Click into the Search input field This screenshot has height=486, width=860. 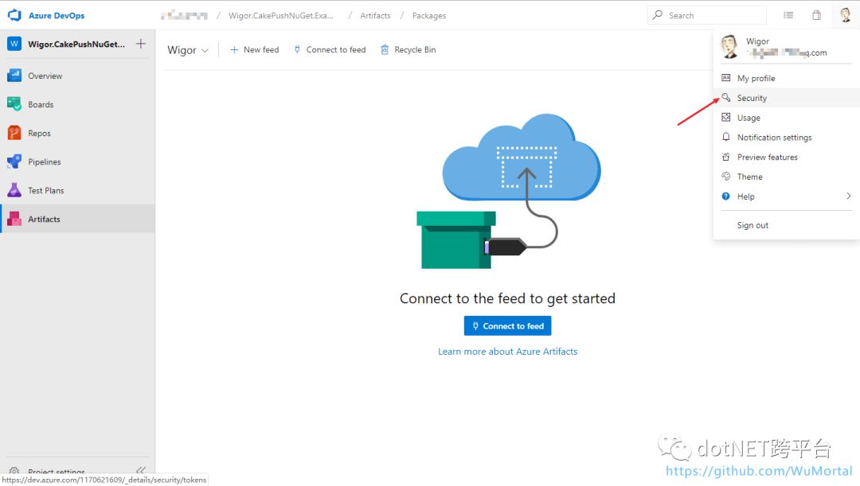tap(707, 15)
